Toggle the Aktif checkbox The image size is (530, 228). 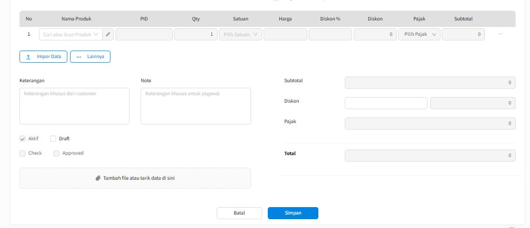point(23,139)
